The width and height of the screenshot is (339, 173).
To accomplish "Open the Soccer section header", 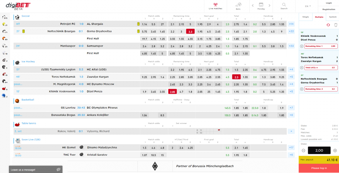I will (26, 16).
